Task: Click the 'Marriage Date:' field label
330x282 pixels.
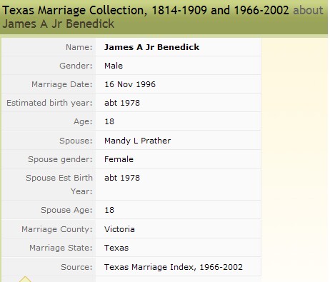Action: click(61, 84)
